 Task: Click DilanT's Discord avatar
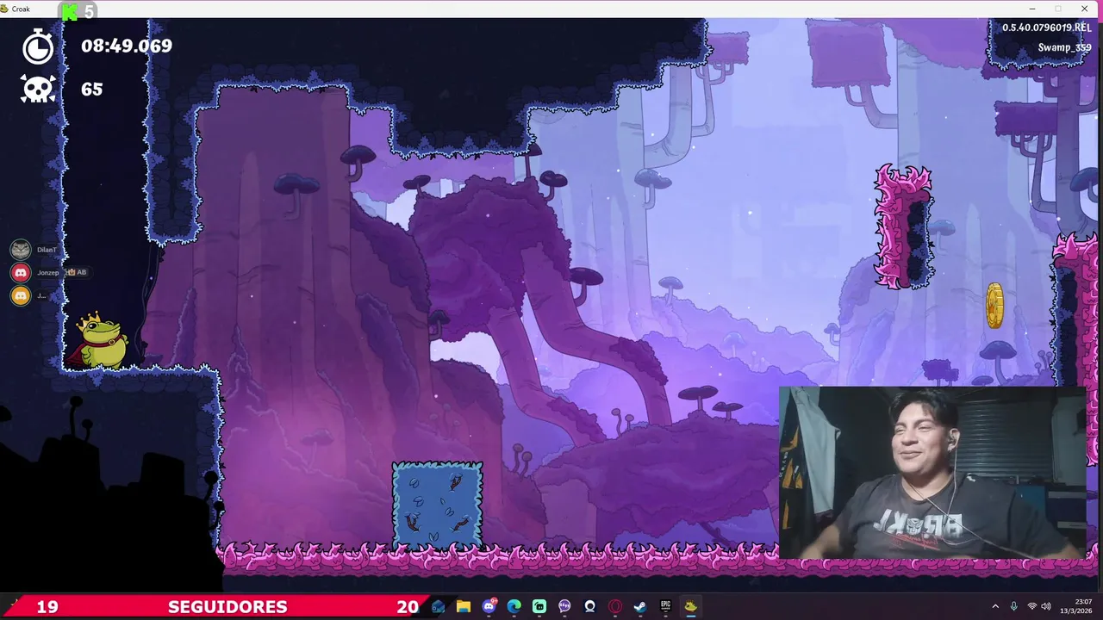pyautogui.click(x=21, y=250)
